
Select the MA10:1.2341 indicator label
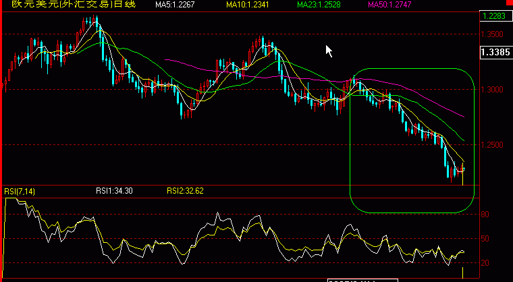248,5
